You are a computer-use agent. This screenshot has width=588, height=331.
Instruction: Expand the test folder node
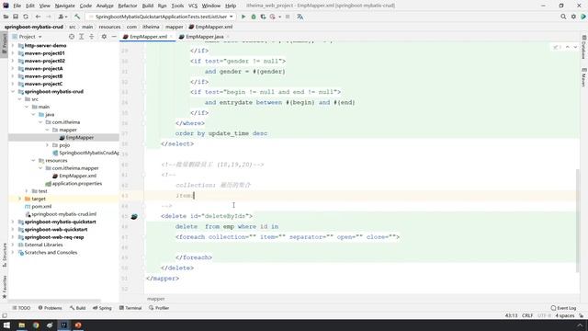(x=27, y=191)
